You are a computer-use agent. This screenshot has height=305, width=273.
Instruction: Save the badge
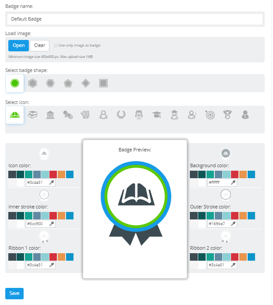[x=14, y=294]
